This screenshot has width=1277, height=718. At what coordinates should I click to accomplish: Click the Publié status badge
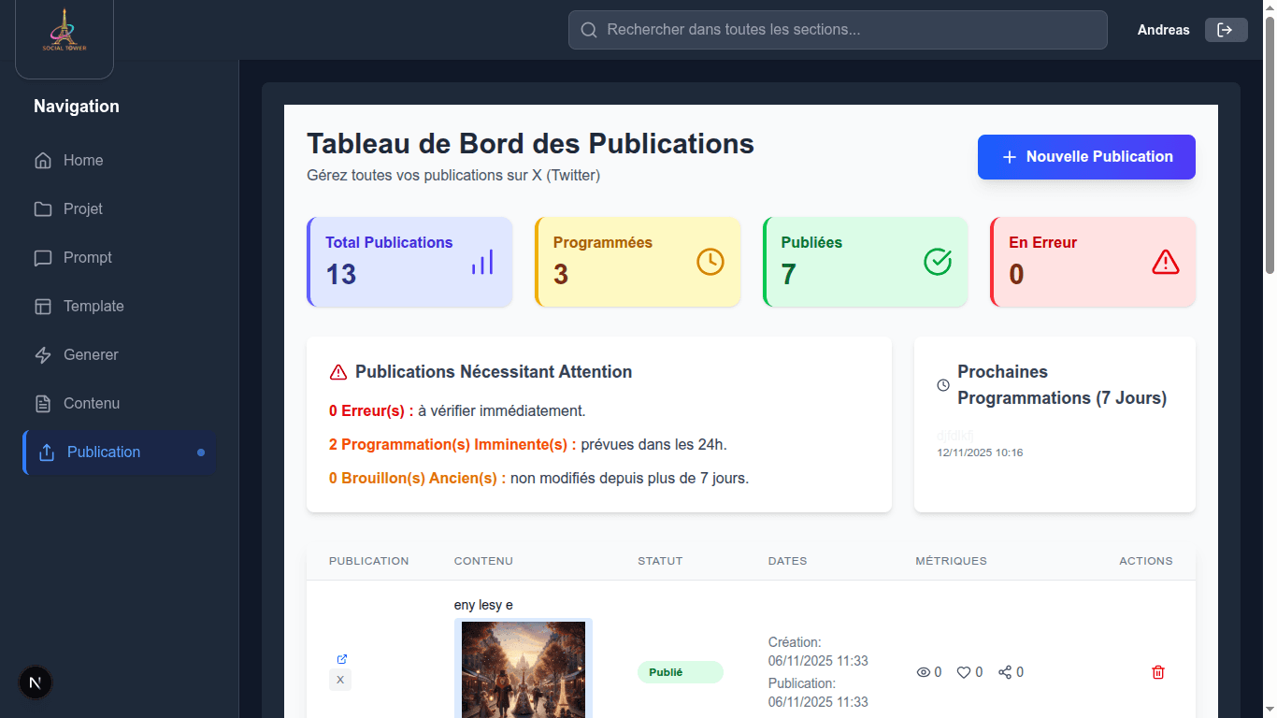pyautogui.click(x=681, y=672)
